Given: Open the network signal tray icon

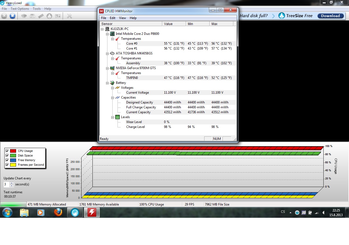Looking at the screenshot, I should tap(317, 213).
